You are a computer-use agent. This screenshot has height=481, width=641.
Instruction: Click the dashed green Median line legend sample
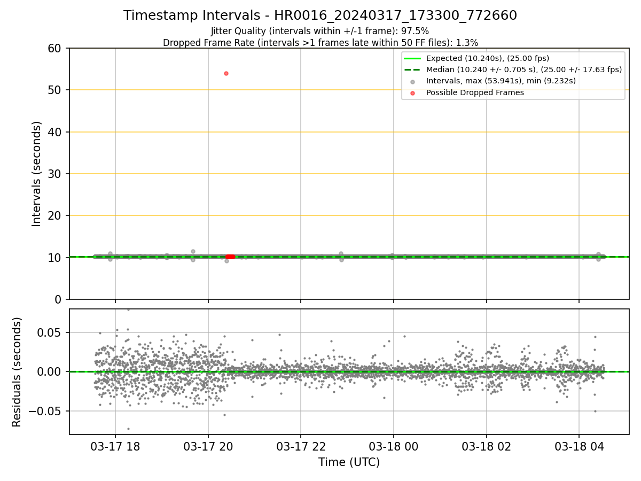413,70
